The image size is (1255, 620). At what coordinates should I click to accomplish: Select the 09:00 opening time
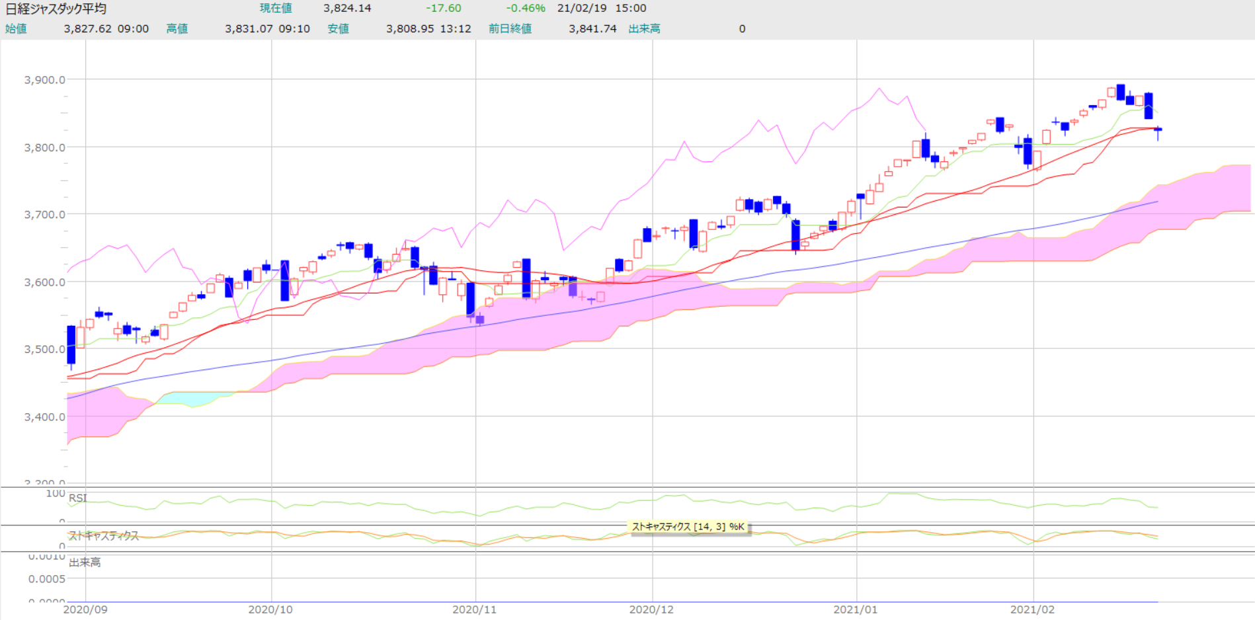[x=134, y=28]
